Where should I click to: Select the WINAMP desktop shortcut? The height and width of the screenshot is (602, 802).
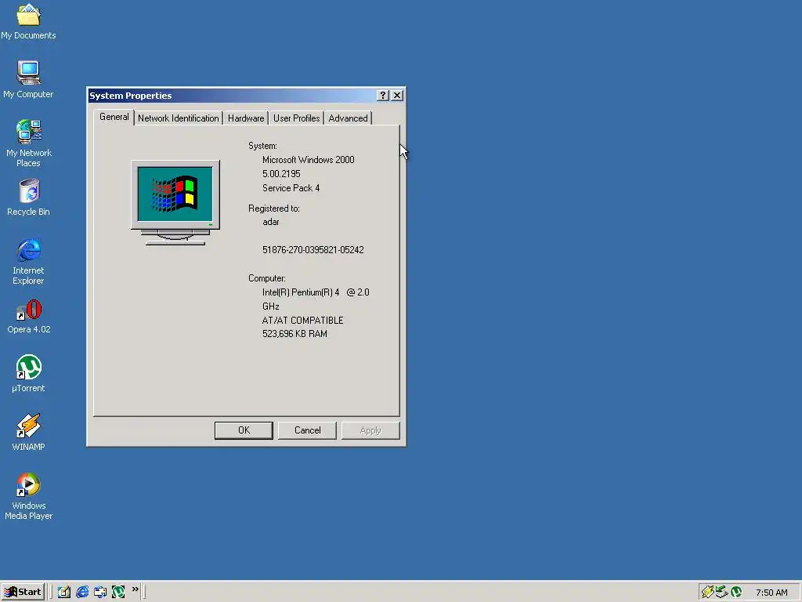28,433
